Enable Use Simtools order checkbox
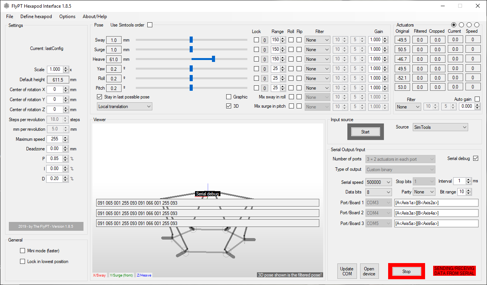This screenshot has height=285, width=487. [150, 25]
